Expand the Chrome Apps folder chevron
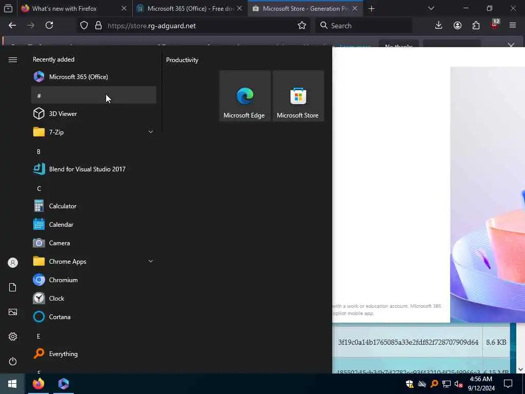Screen dimensions: 525x394 coord(151,261)
